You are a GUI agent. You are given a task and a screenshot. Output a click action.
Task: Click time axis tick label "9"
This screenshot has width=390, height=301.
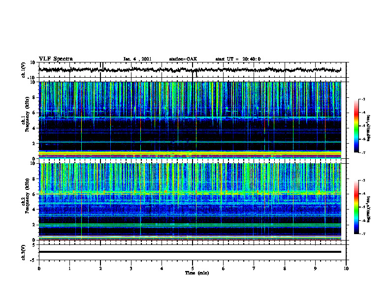pyautogui.click(x=315, y=269)
